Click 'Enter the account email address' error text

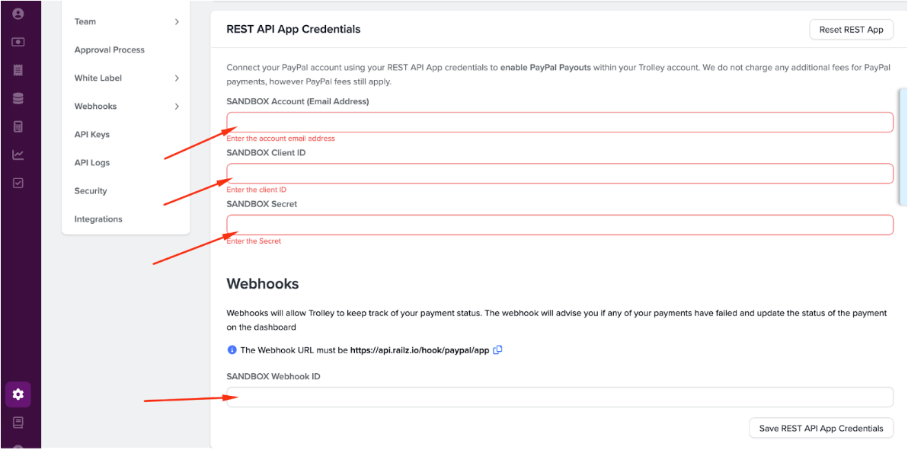click(x=281, y=139)
